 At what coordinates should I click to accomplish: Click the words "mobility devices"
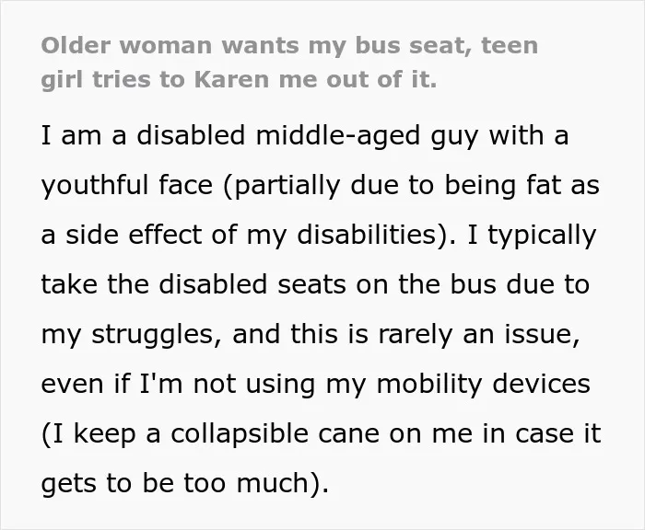pos(484,384)
